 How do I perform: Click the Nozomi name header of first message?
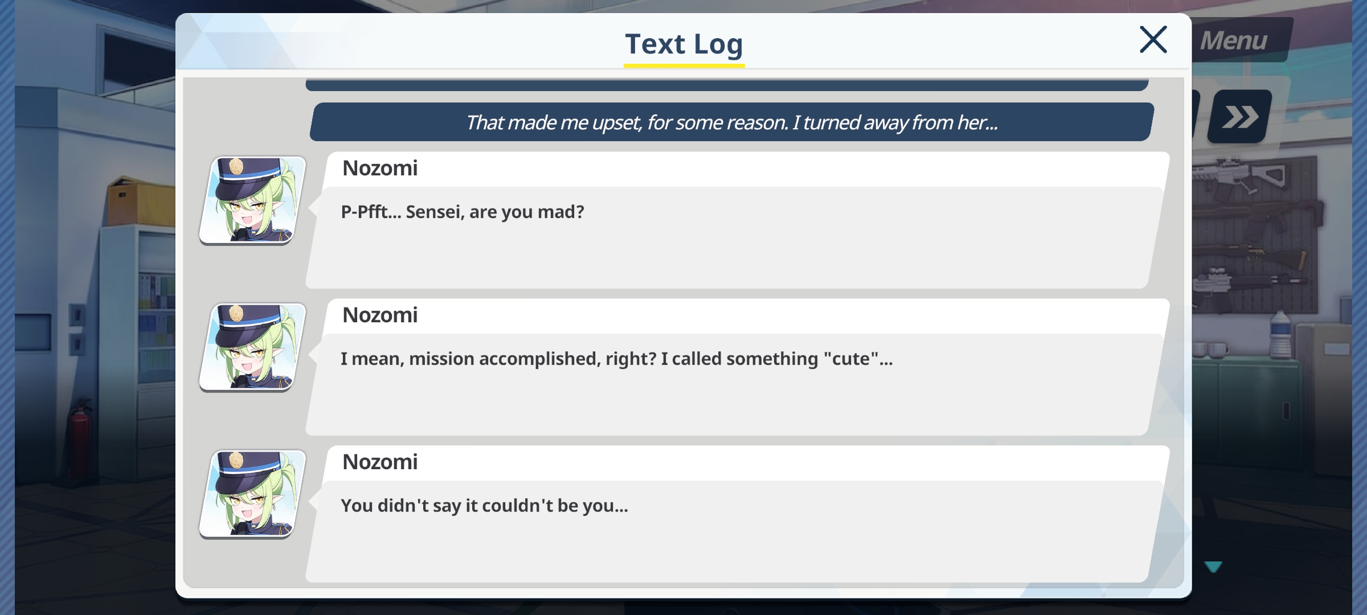[380, 169]
